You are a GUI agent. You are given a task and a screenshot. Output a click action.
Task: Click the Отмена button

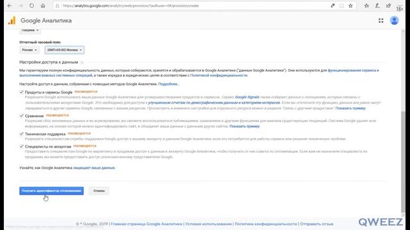coord(99,191)
